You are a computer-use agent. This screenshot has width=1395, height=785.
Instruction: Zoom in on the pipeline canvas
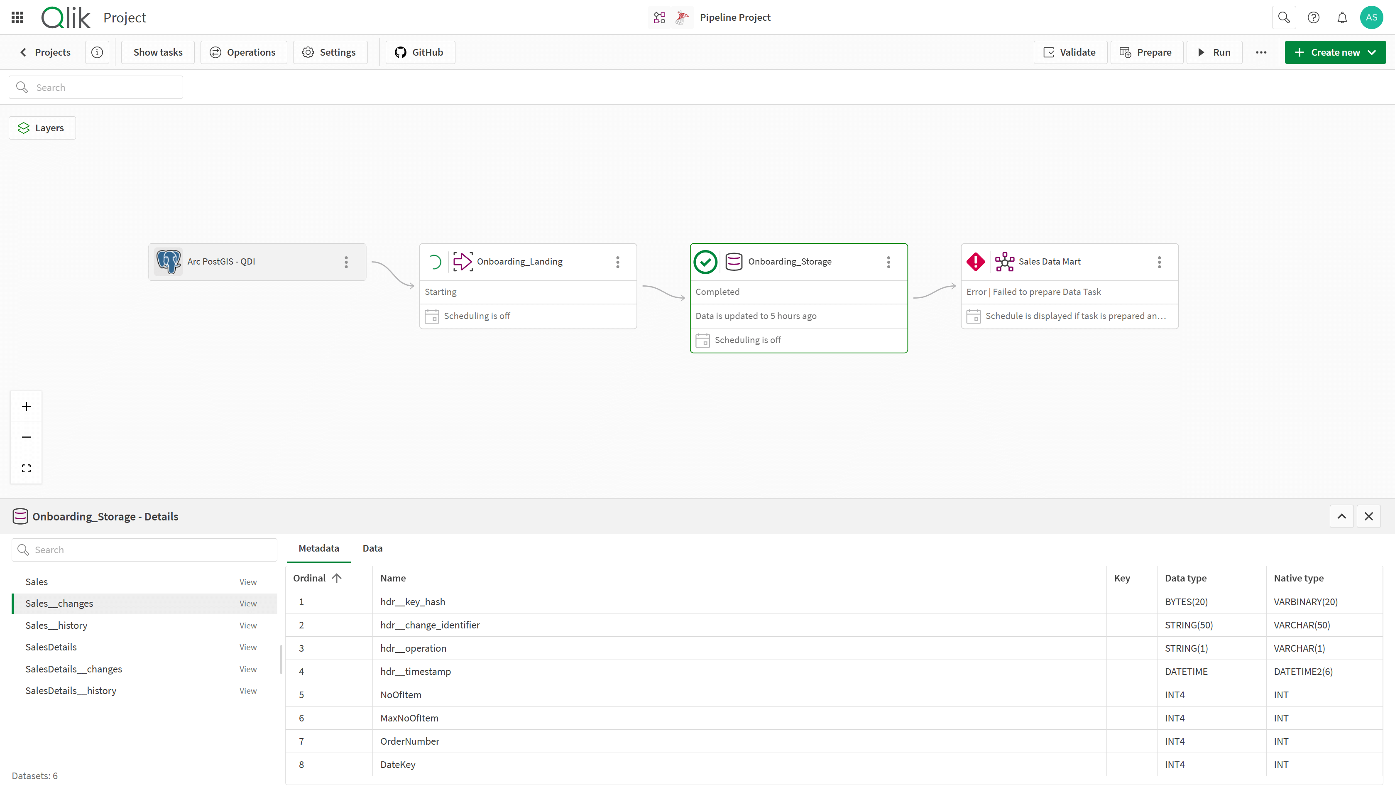(x=26, y=406)
